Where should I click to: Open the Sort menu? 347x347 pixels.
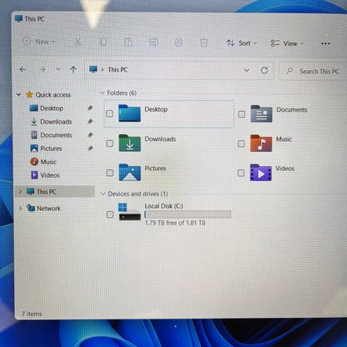click(241, 43)
